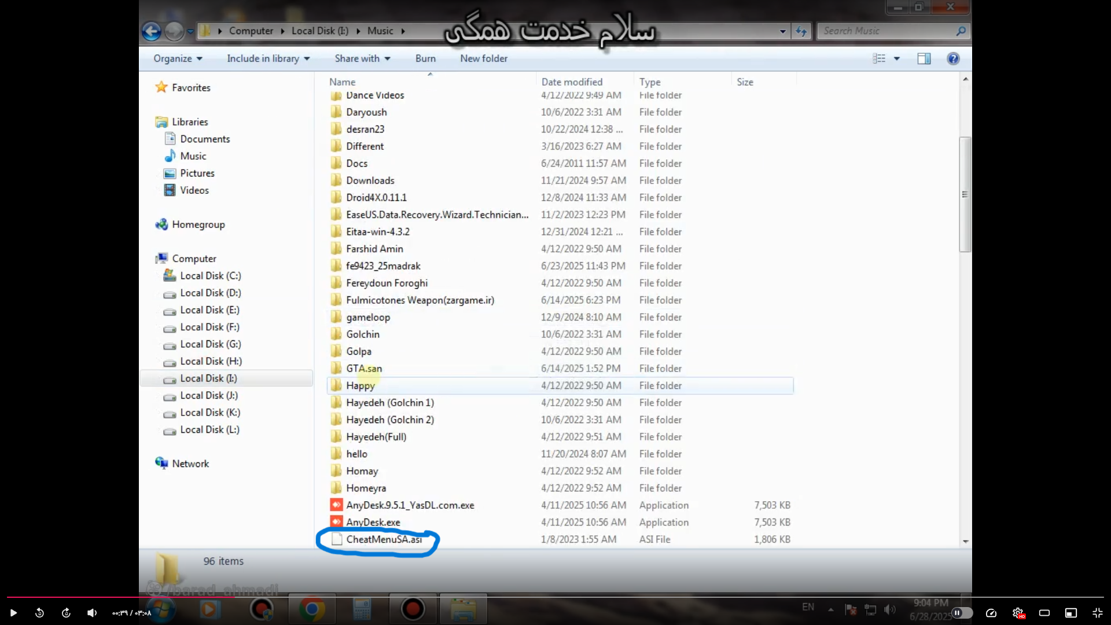This screenshot has width=1111, height=625.
Task: Select Homegroup in the navigation pane
Action: click(198, 225)
